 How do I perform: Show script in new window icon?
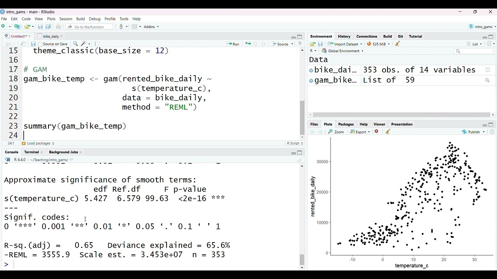tap(23, 44)
